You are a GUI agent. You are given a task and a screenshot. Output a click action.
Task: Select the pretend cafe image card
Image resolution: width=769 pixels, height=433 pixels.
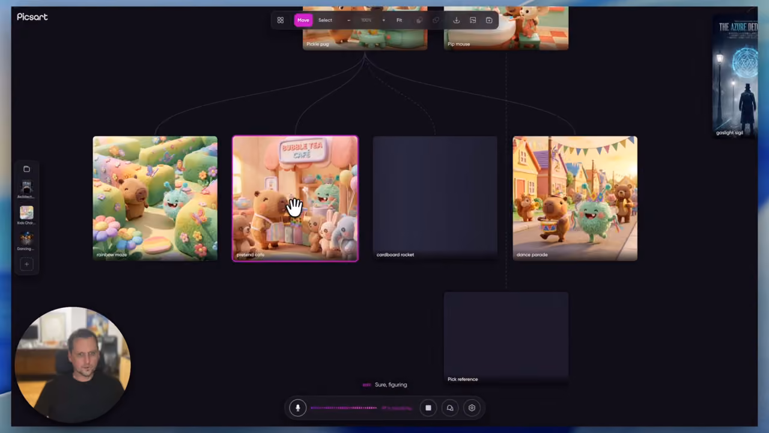295,198
